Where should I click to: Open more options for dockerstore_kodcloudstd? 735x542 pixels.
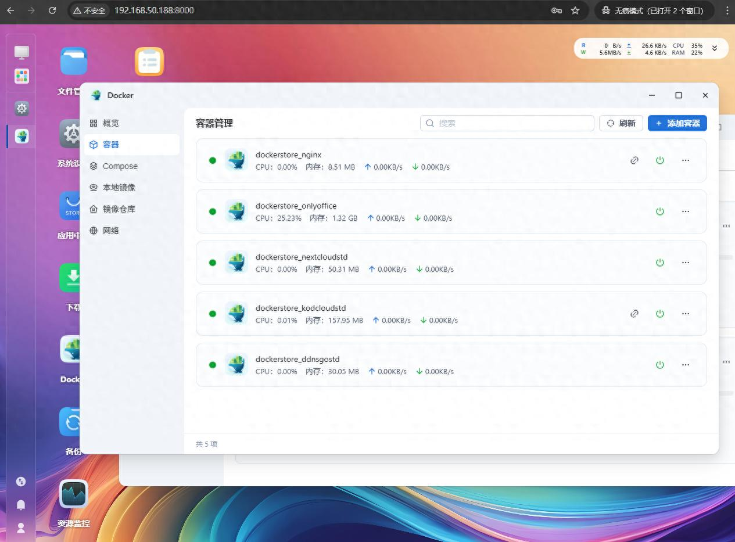point(686,314)
